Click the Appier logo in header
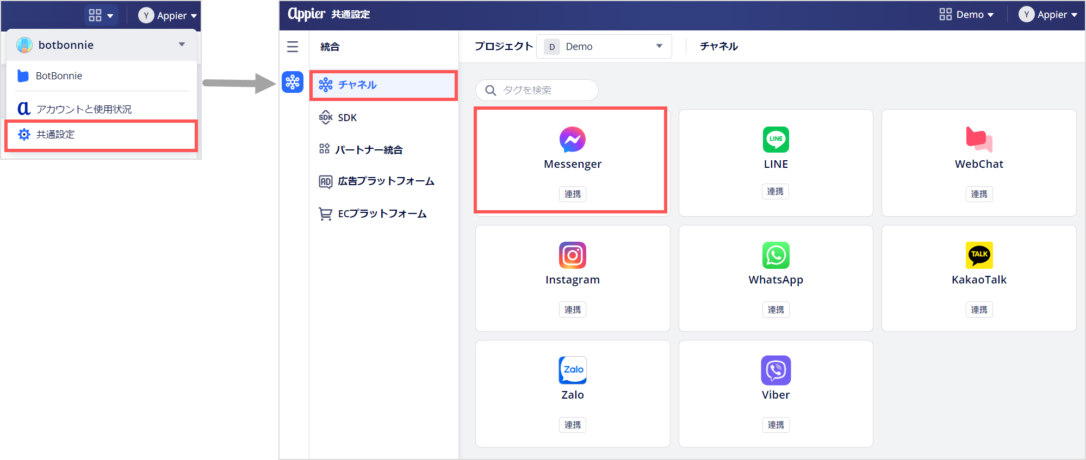 (306, 14)
